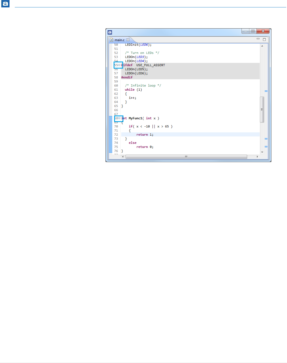Click the '#endif' line

pyautogui.click(x=127, y=77)
